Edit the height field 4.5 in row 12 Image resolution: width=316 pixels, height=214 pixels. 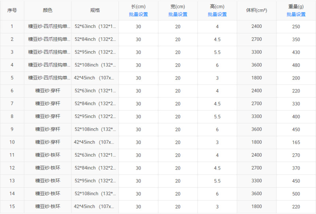[217, 168]
